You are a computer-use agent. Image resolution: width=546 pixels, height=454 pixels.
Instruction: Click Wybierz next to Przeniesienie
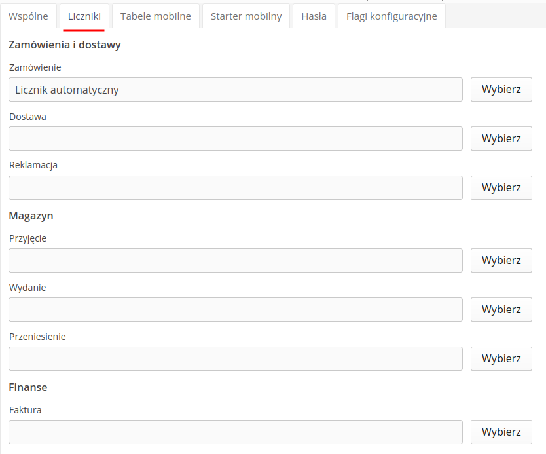click(x=501, y=358)
